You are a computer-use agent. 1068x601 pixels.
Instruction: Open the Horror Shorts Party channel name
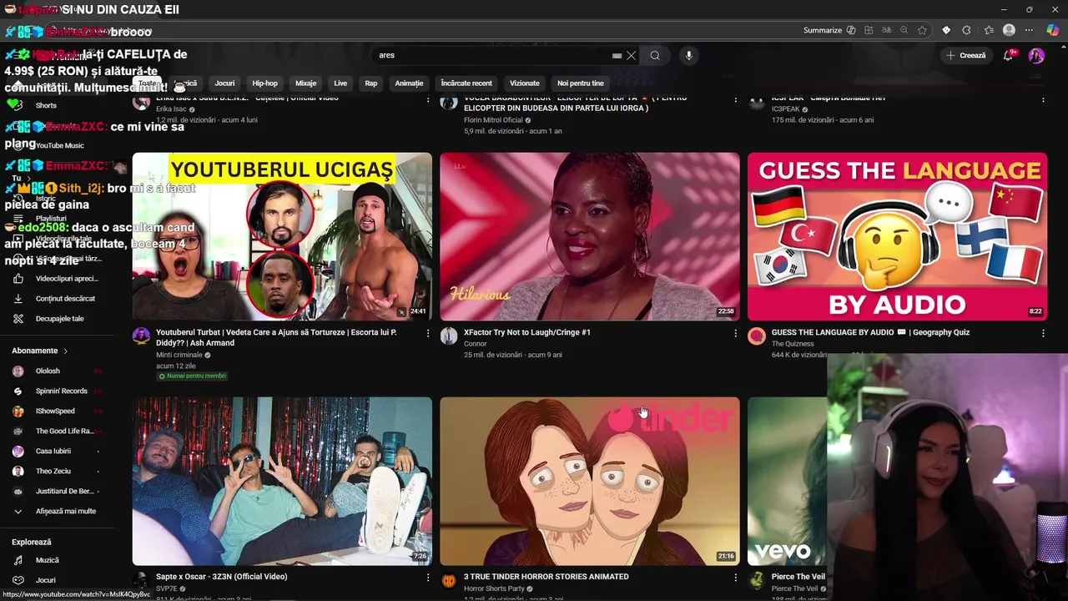[x=494, y=588]
